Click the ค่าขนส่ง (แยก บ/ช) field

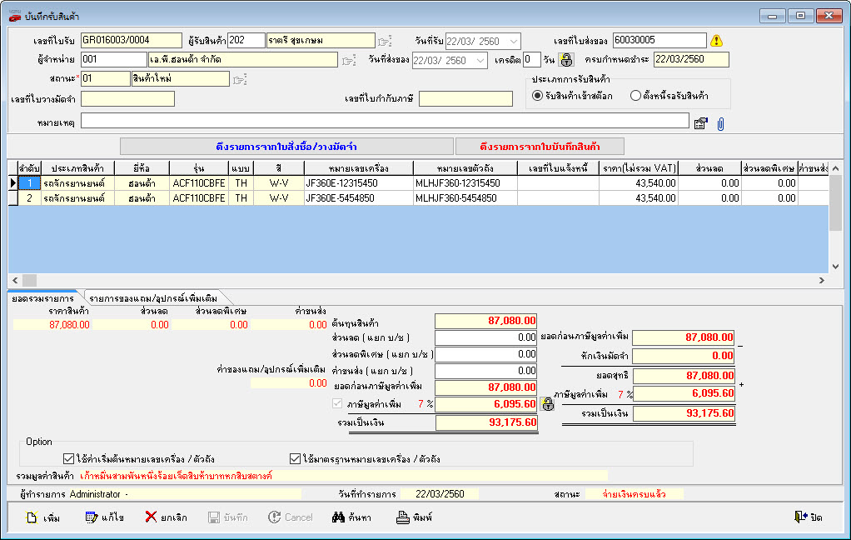(x=486, y=371)
